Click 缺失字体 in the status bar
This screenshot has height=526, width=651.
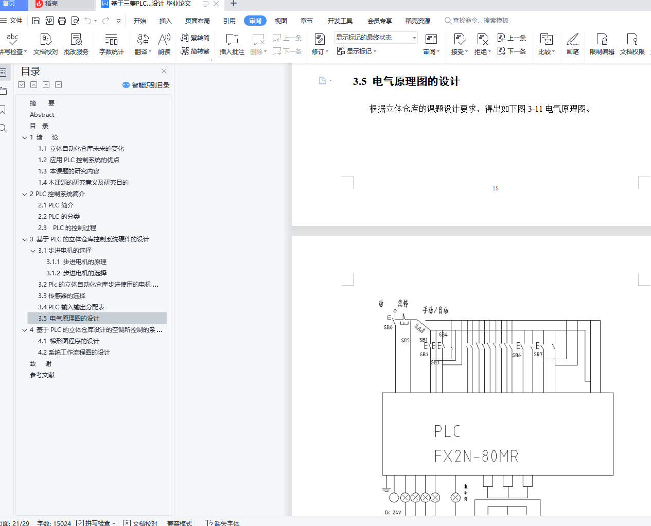click(x=222, y=523)
